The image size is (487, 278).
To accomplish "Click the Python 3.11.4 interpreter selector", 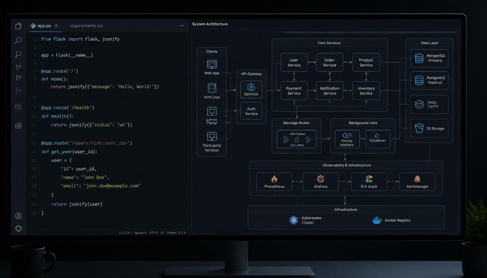I will click(x=176, y=233).
